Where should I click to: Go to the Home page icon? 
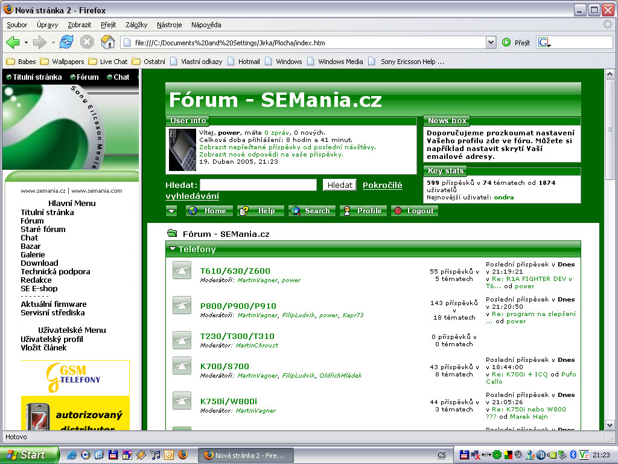pyautogui.click(x=107, y=42)
